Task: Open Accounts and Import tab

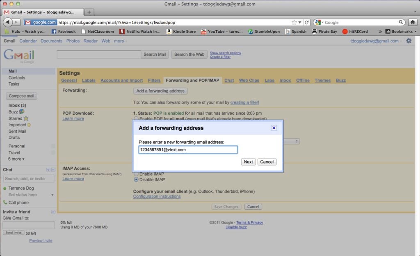Action: 121,80
